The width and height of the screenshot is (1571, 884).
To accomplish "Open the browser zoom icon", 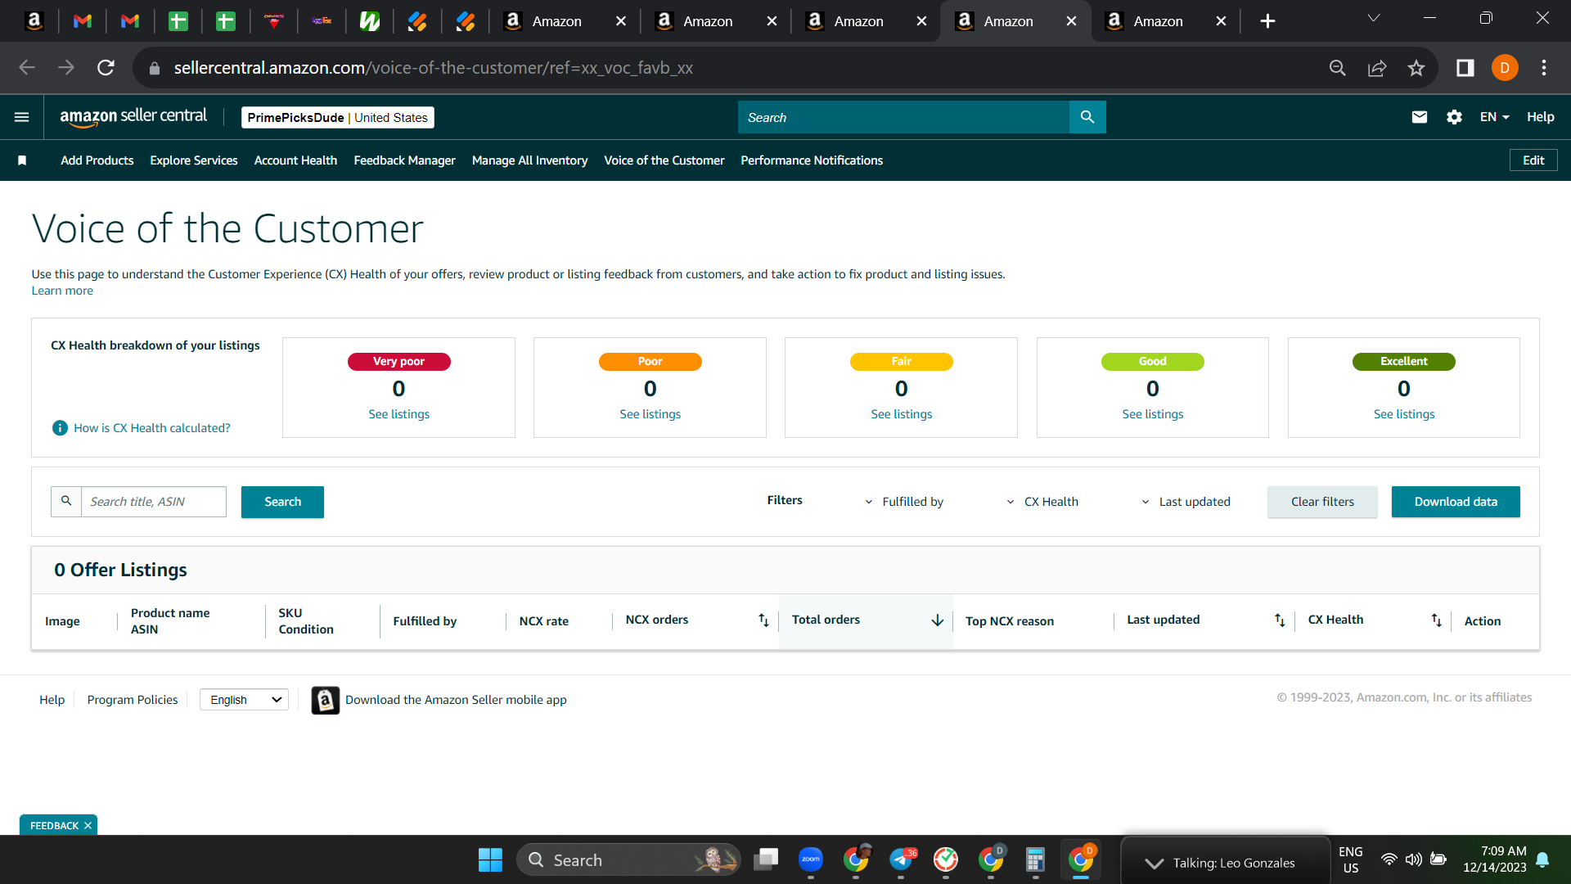I will [x=1338, y=68].
